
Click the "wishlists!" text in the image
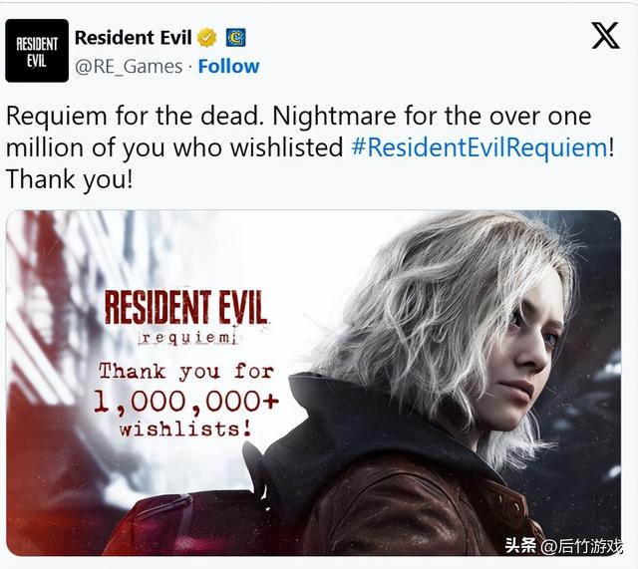point(185,429)
